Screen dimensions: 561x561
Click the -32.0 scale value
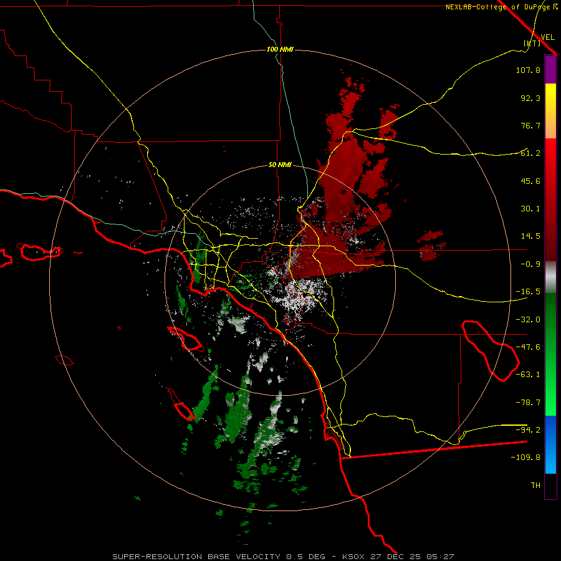(528, 320)
